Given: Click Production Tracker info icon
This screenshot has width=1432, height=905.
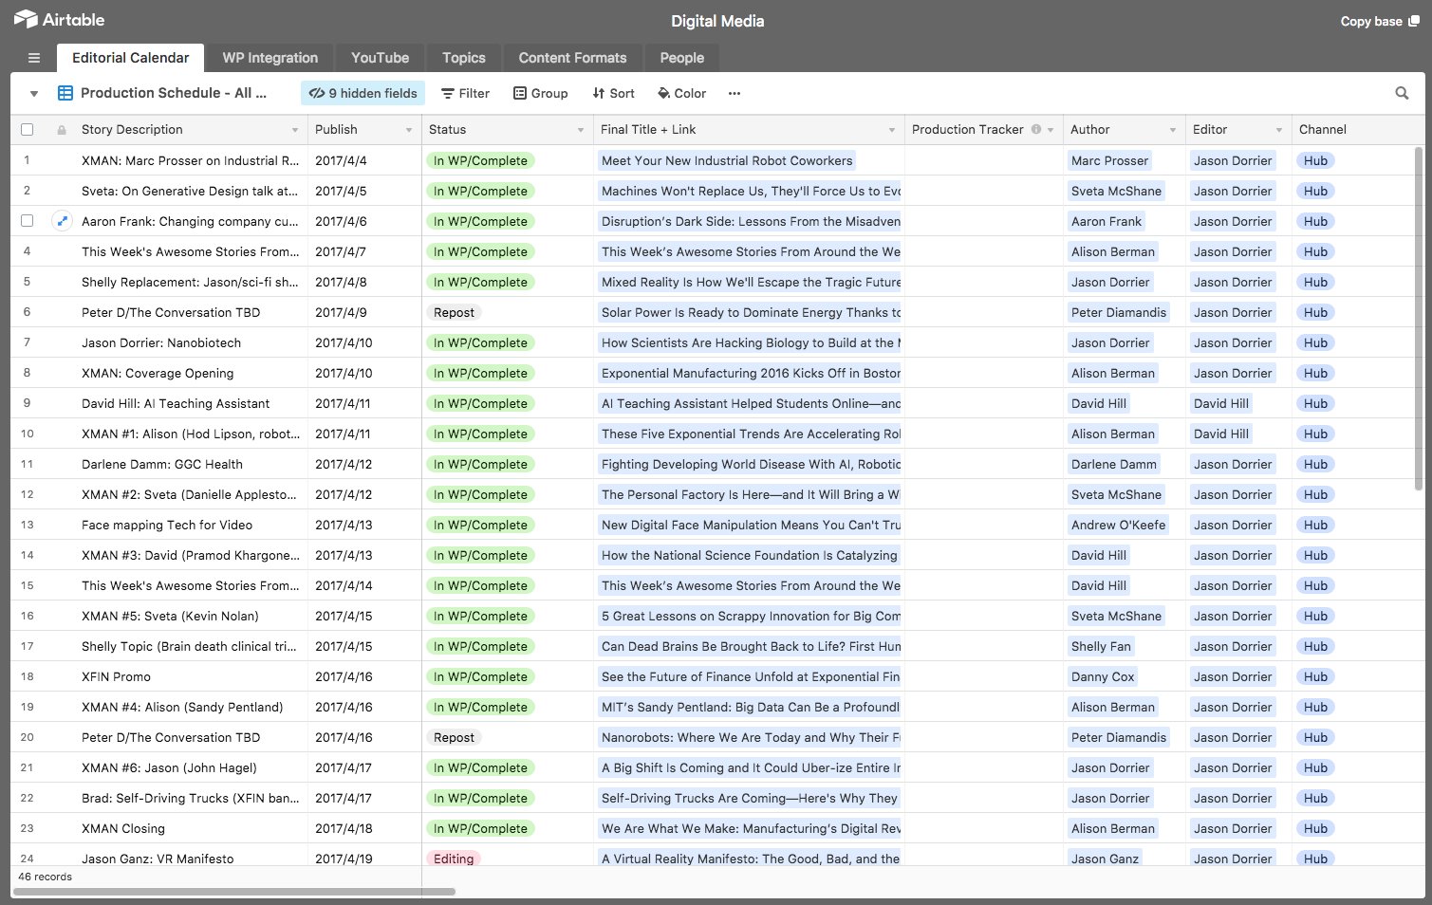Looking at the screenshot, I should point(1036,129).
